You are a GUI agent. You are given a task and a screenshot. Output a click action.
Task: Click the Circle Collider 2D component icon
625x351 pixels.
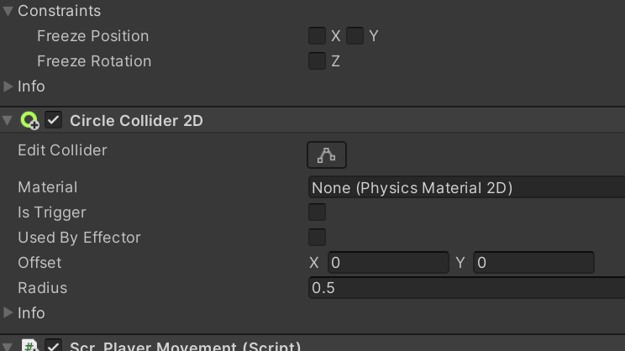click(x=29, y=121)
